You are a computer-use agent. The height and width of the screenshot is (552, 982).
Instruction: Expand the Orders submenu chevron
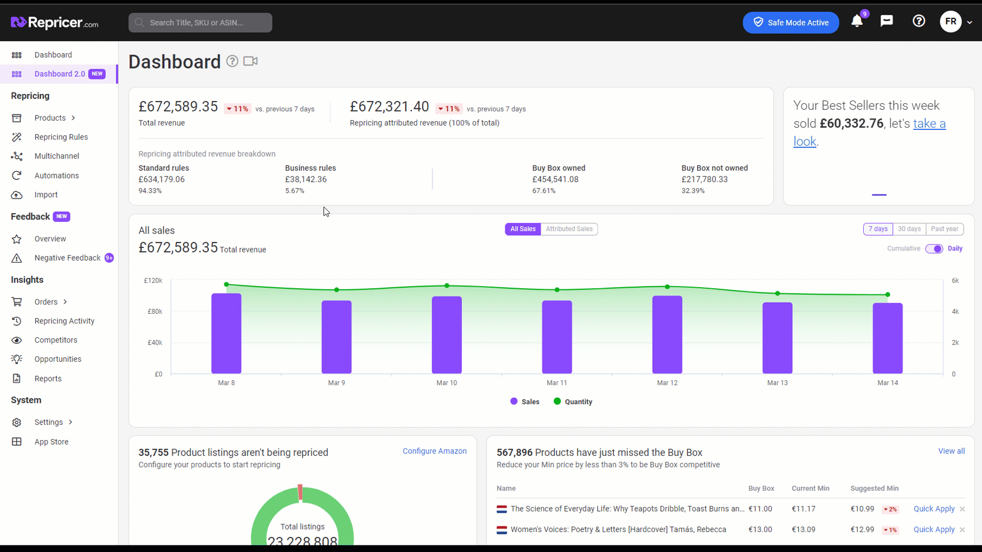point(65,302)
